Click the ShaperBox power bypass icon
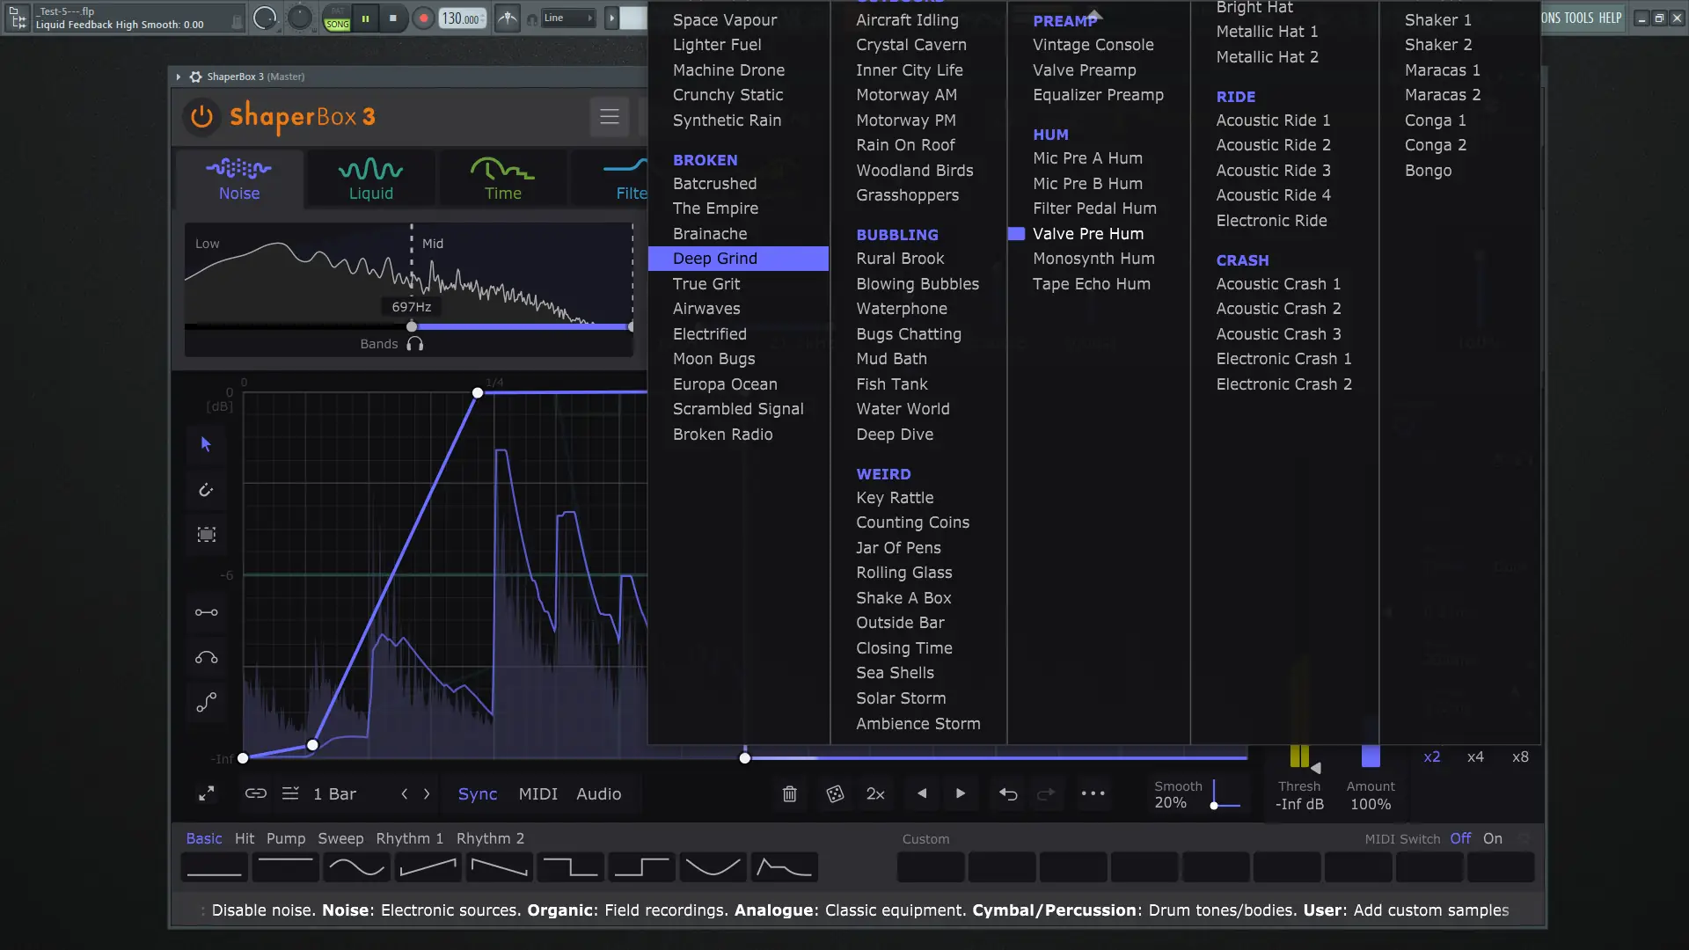Viewport: 1689px width, 950px height. click(201, 116)
